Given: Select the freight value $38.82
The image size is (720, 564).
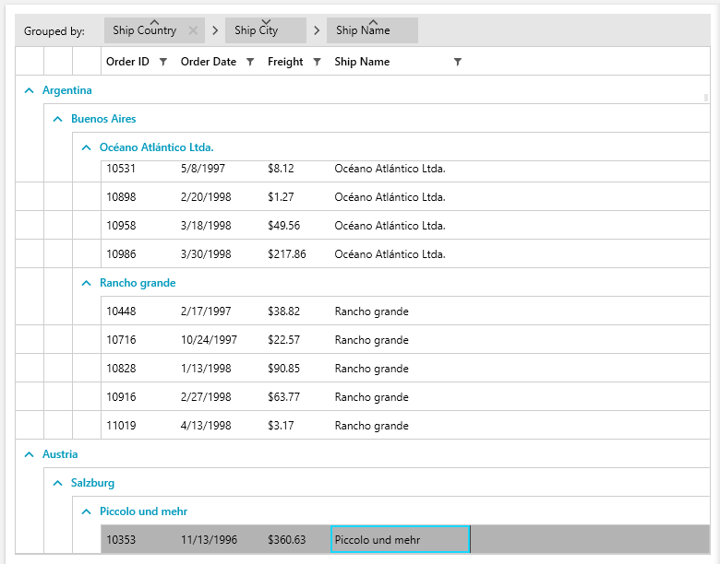Looking at the screenshot, I should pos(283,311).
